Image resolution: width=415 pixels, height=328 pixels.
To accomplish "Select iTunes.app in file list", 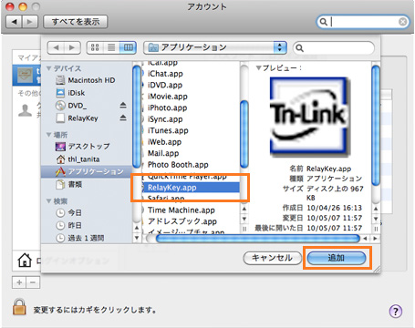I will point(191,130).
